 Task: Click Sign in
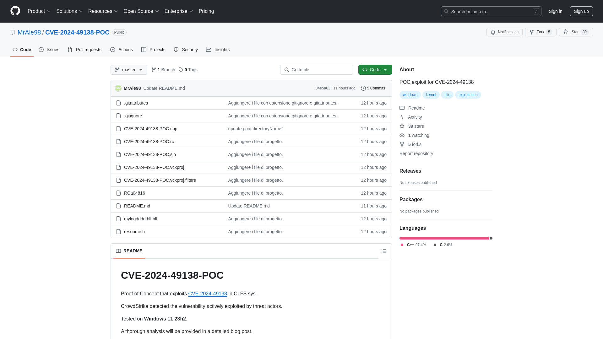[x=556, y=11]
